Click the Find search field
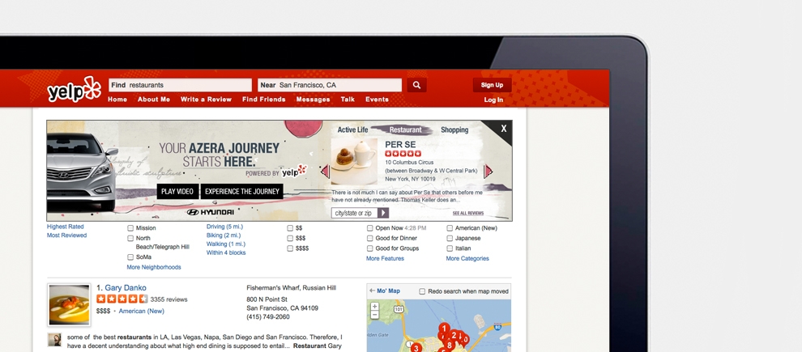The image size is (802, 352). (180, 85)
